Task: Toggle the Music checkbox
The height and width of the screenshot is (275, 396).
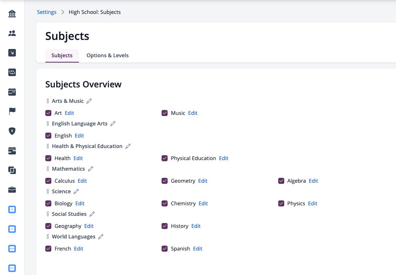Action: 165,113
